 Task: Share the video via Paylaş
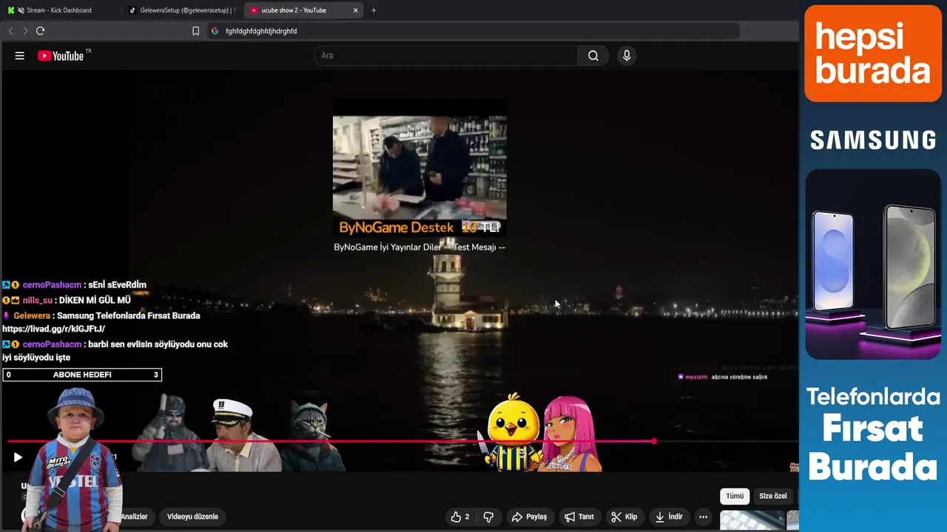click(x=529, y=516)
